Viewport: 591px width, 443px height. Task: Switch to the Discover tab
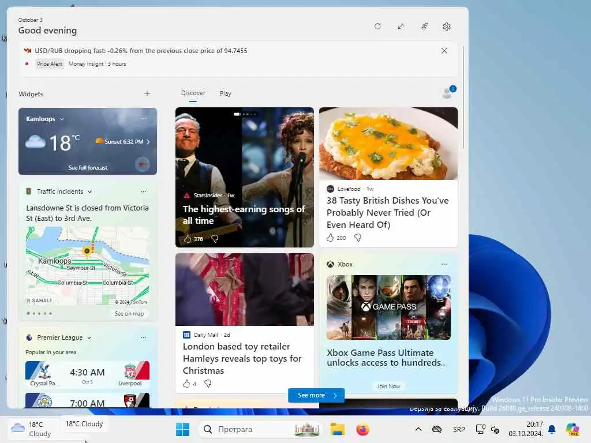click(193, 93)
